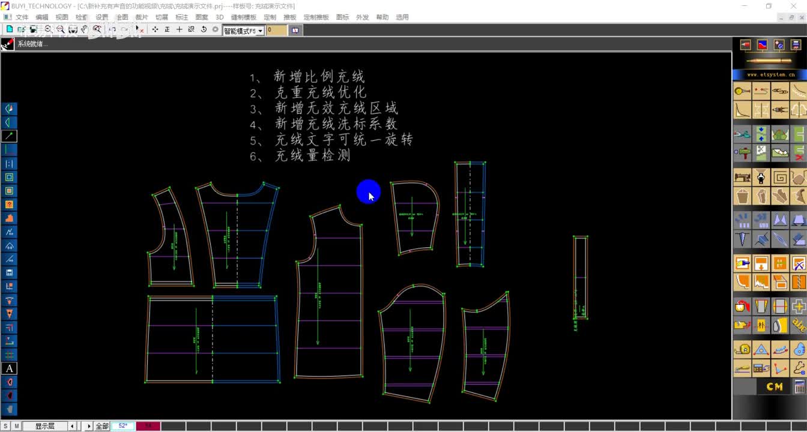807x432 pixels.
Task: Open the 文件 menu
Action: click(x=22, y=17)
